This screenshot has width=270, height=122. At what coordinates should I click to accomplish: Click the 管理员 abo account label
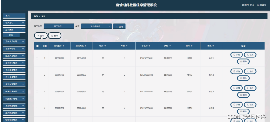coord(248,5)
